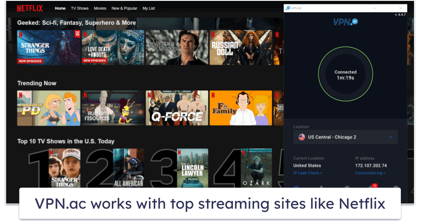Click Top 10 TV Shows in the U.S. heading
The height and width of the screenshot is (221, 421).
tap(66, 141)
